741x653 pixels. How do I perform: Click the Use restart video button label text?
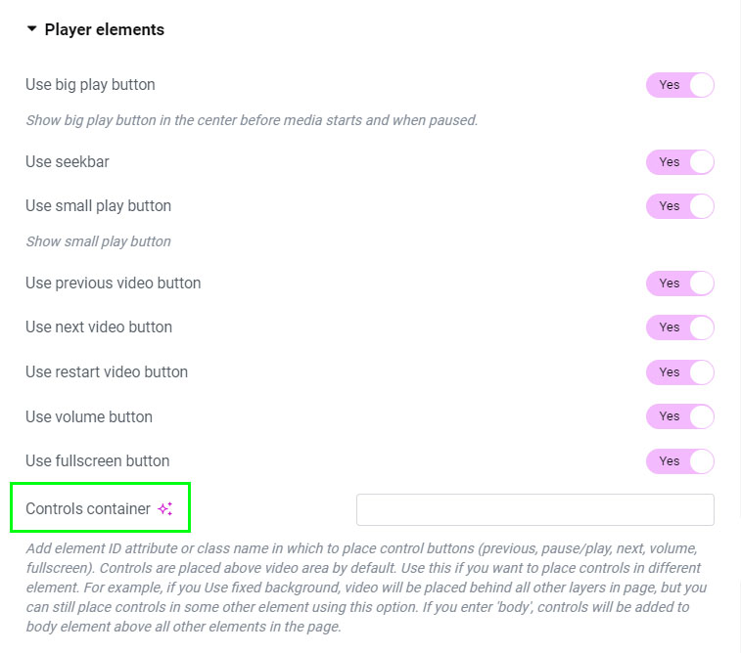(107, 372)
